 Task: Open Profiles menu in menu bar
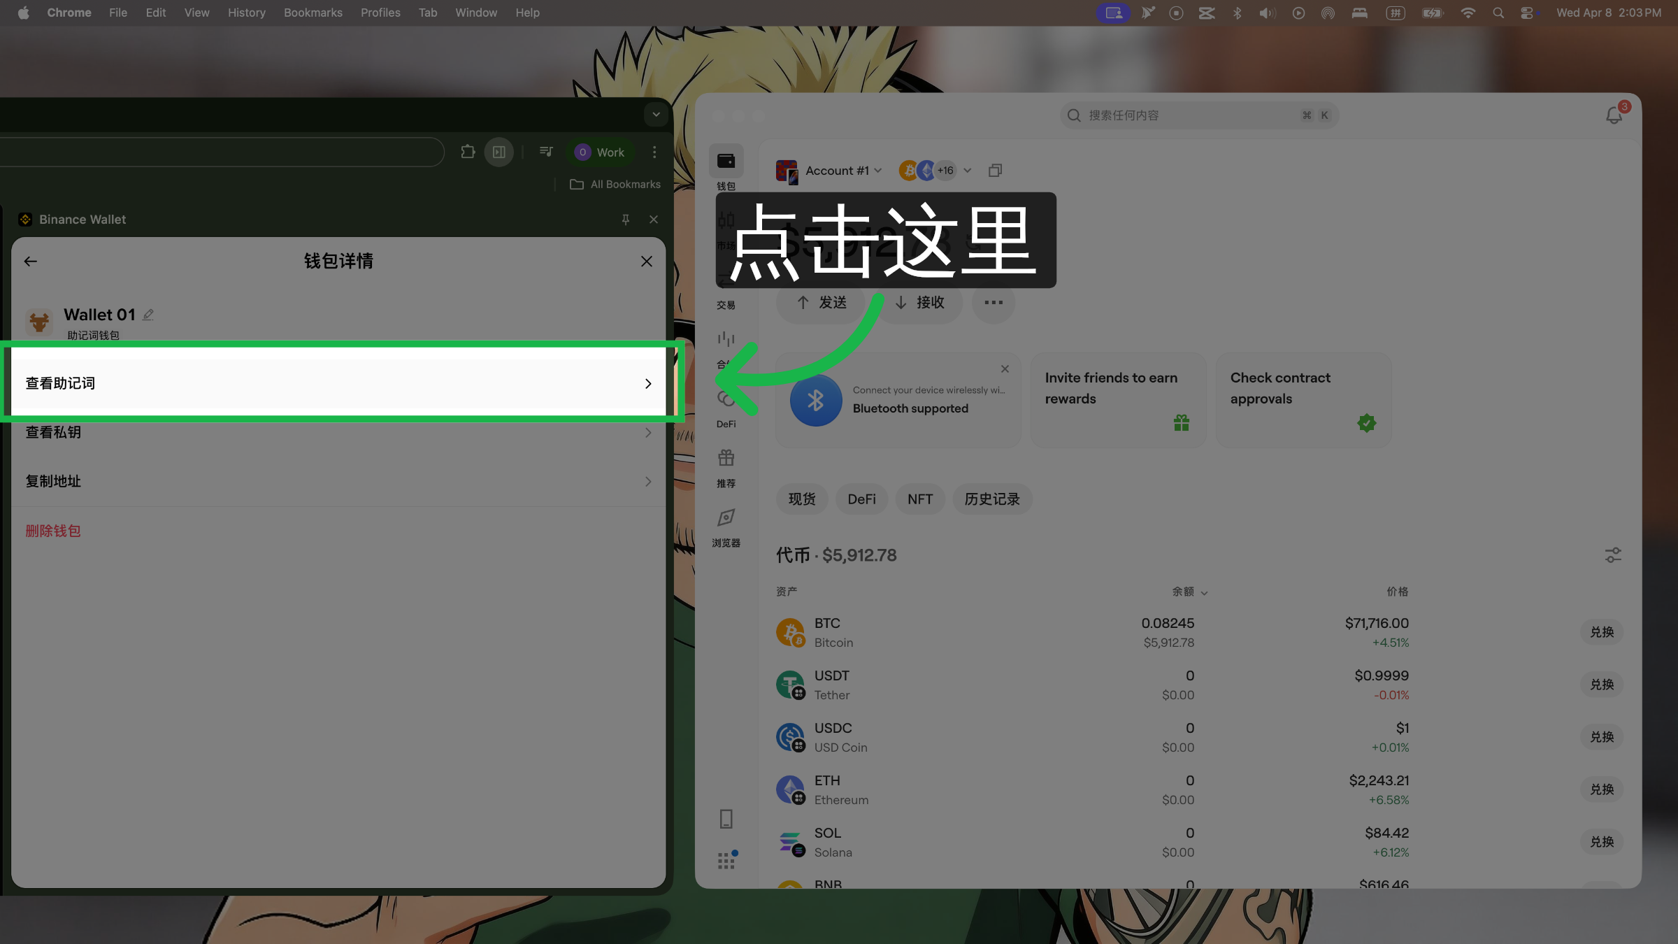point(380,13)
